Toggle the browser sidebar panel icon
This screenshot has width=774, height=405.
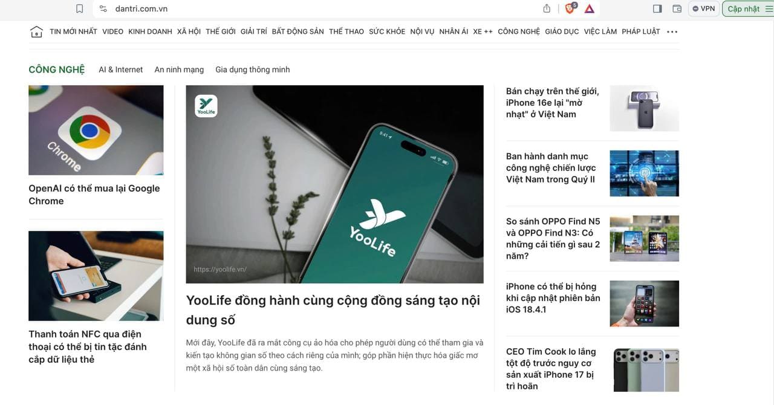[x=658, y=8]
